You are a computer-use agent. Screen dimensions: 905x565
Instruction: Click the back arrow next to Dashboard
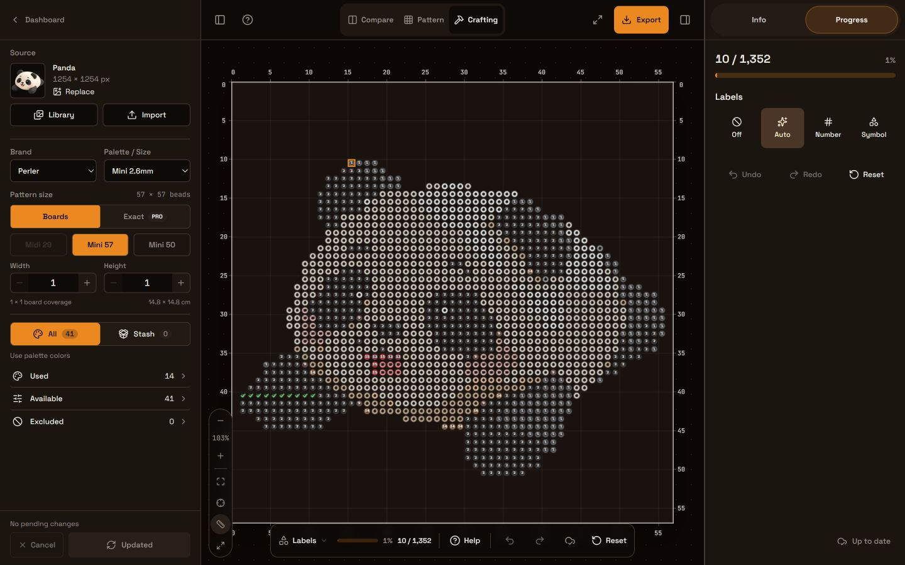(15, 20)
